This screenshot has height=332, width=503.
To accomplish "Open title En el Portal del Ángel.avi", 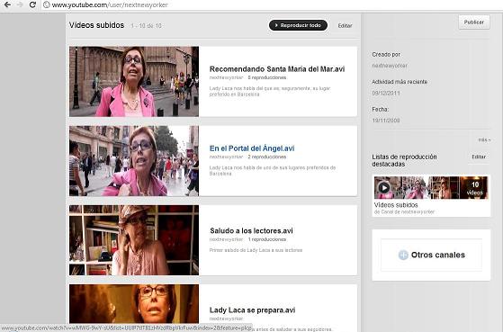I will (x=252, y=148).
